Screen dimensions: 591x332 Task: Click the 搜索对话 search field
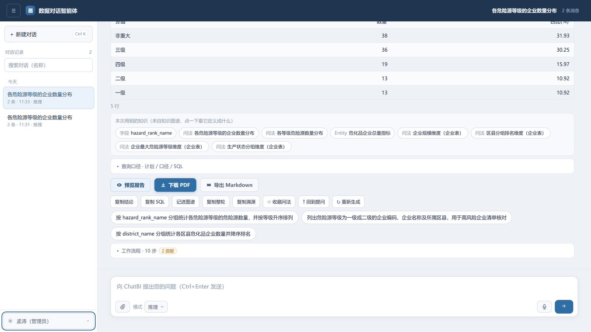click(48, 65)
